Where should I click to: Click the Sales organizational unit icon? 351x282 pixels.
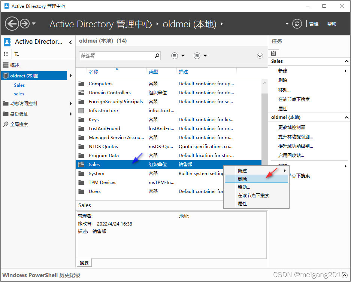coord(81,164)
